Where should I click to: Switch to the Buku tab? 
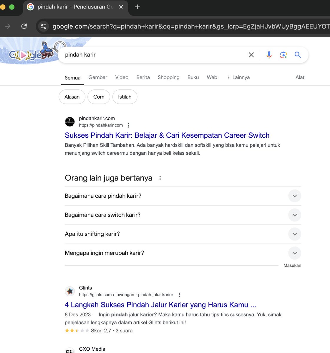point(193,77)
